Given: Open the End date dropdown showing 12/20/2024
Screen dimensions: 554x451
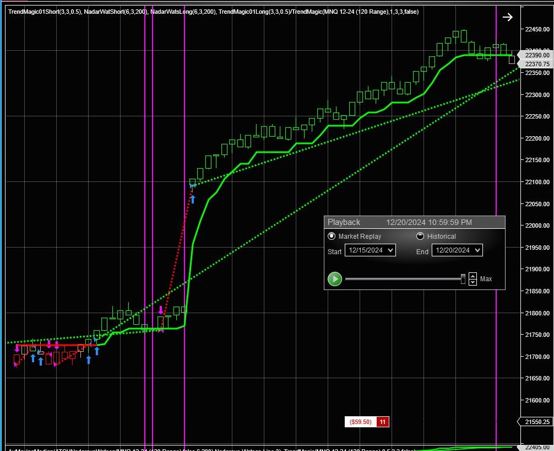Looking at the screenshot, I should (x=457, y=250).
